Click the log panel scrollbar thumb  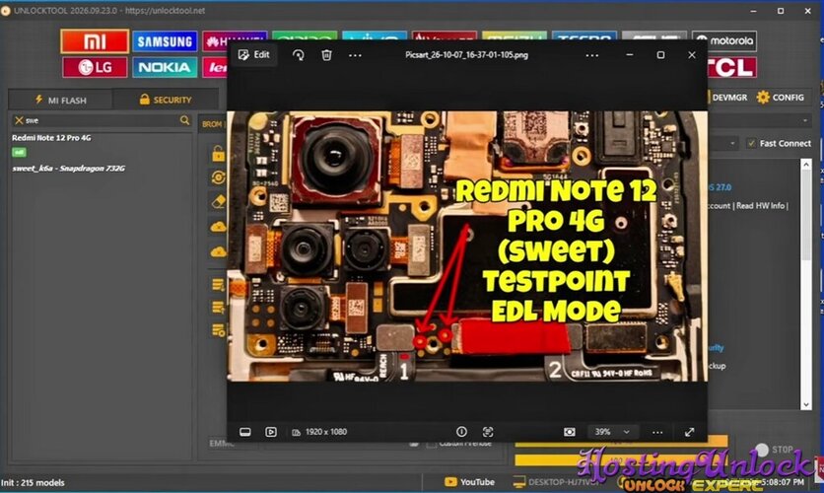point(806,216)
